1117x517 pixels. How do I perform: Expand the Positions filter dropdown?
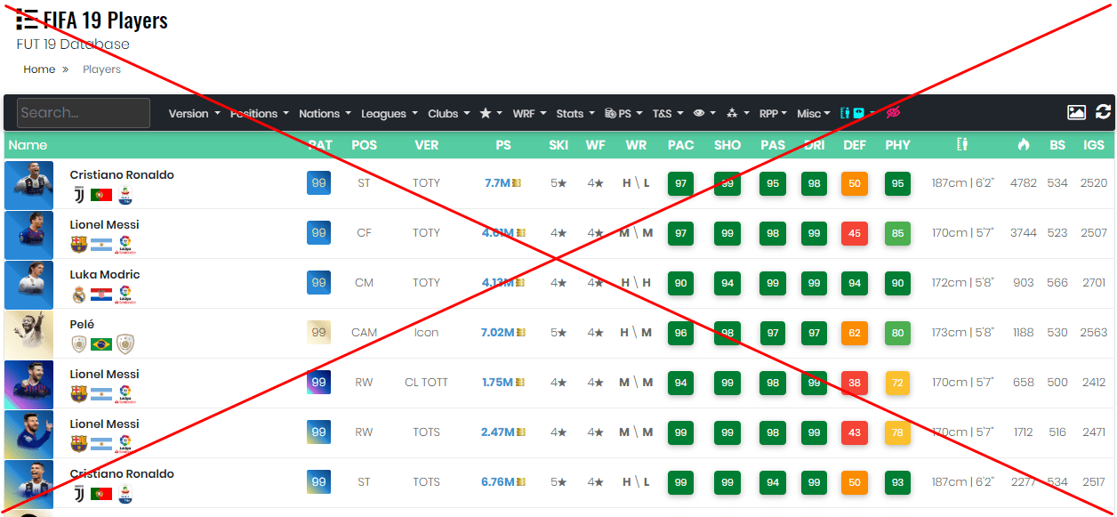point(260,113)
